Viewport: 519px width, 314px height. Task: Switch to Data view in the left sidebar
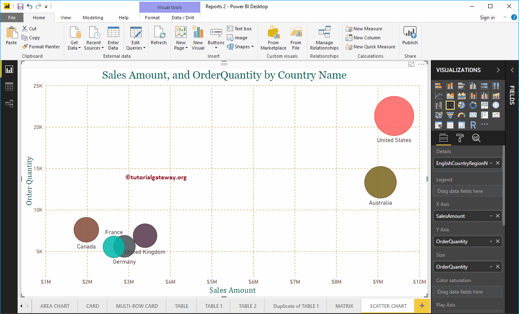[x=9, y=86]
